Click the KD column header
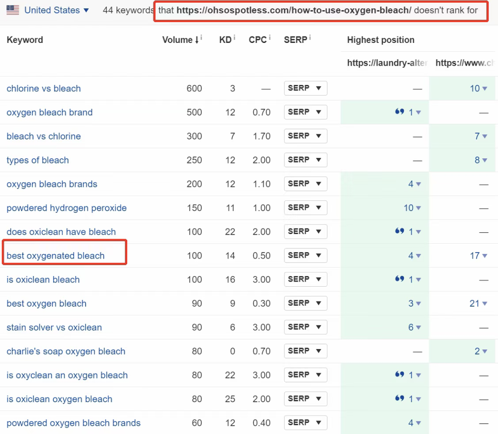Image resolution: width=498 pixels, height=434 pixels. click(x=225, y=40)
